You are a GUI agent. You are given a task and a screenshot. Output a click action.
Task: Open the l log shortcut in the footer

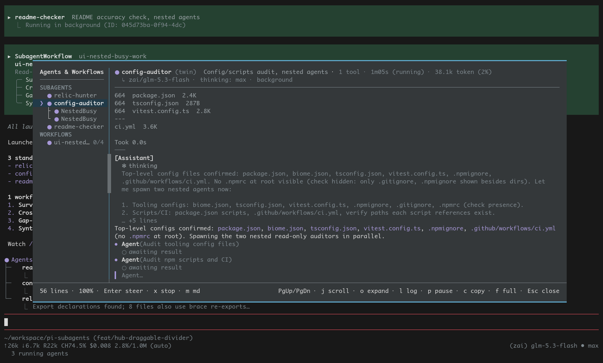408,291
